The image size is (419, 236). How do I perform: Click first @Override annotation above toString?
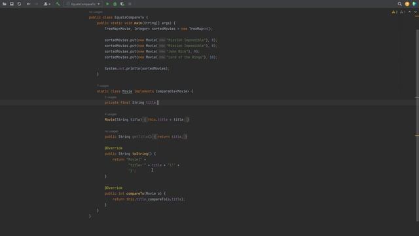(x=113, y=148)
